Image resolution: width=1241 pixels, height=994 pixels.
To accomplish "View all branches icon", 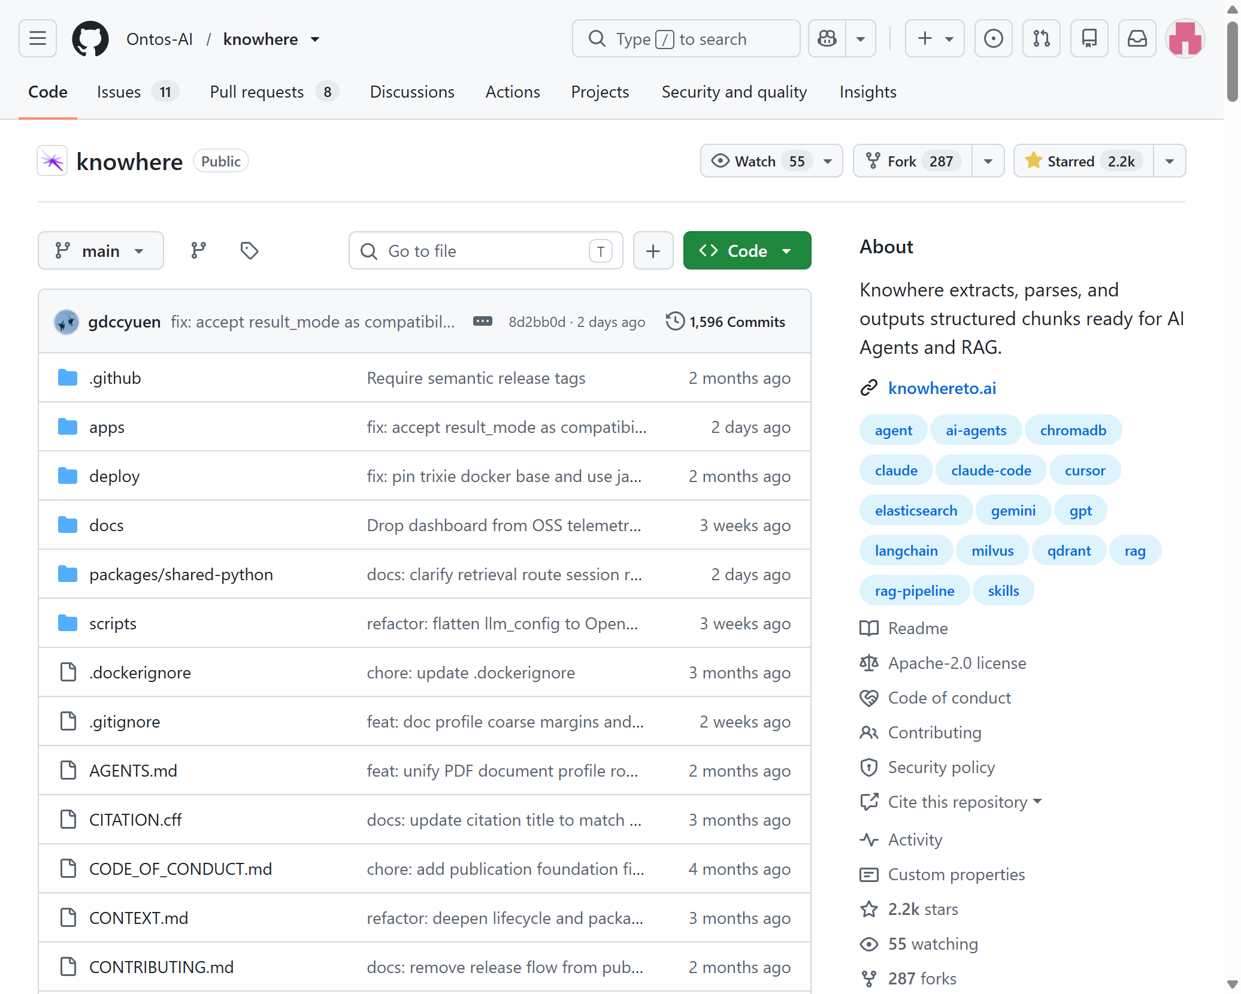I will pyautogui.click(x=198, y=250).
